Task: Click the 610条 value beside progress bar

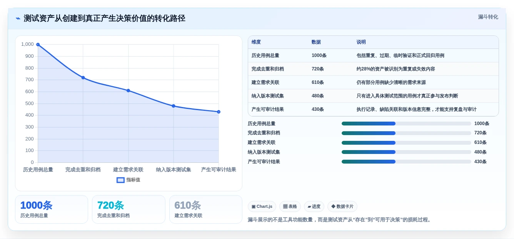Action: click(x=481, y=143)
